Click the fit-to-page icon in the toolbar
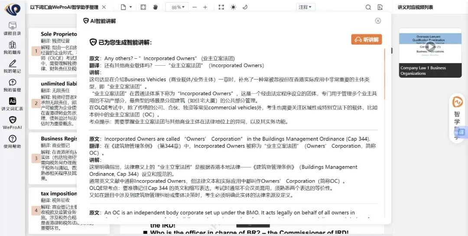 pos(143,7)
